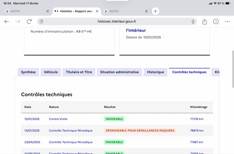Screen dimensions: 234x154
Task: Close the first AUTO1 tab
Action: point(48,11)
